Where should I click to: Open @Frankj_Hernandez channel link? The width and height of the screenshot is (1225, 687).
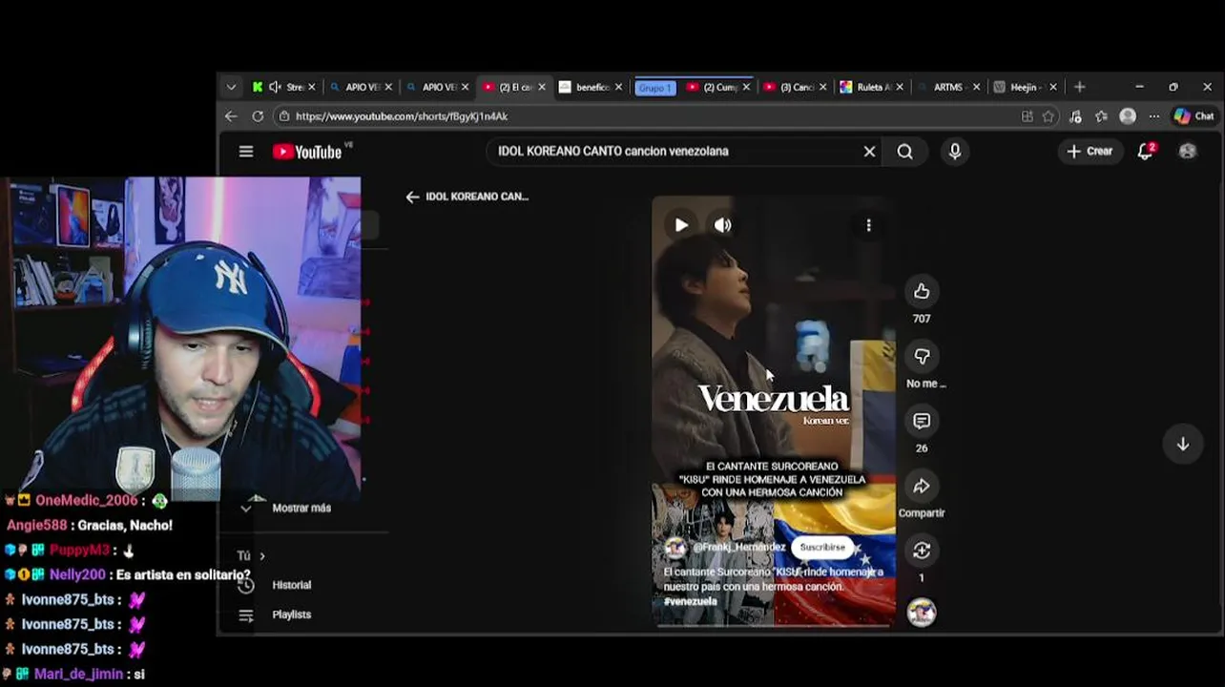click(x=738, y=548)
